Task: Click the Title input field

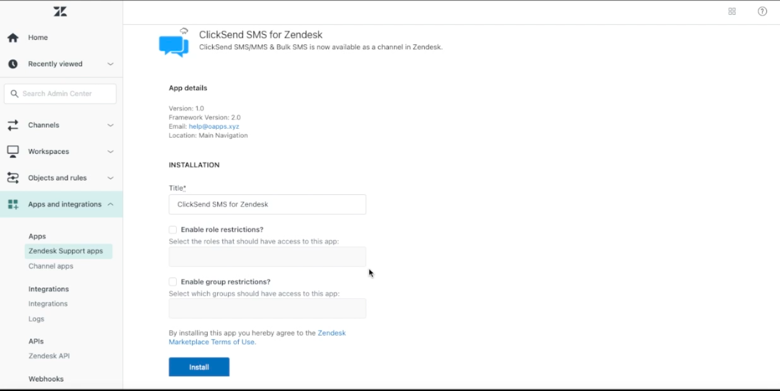Action: point(267,204)
